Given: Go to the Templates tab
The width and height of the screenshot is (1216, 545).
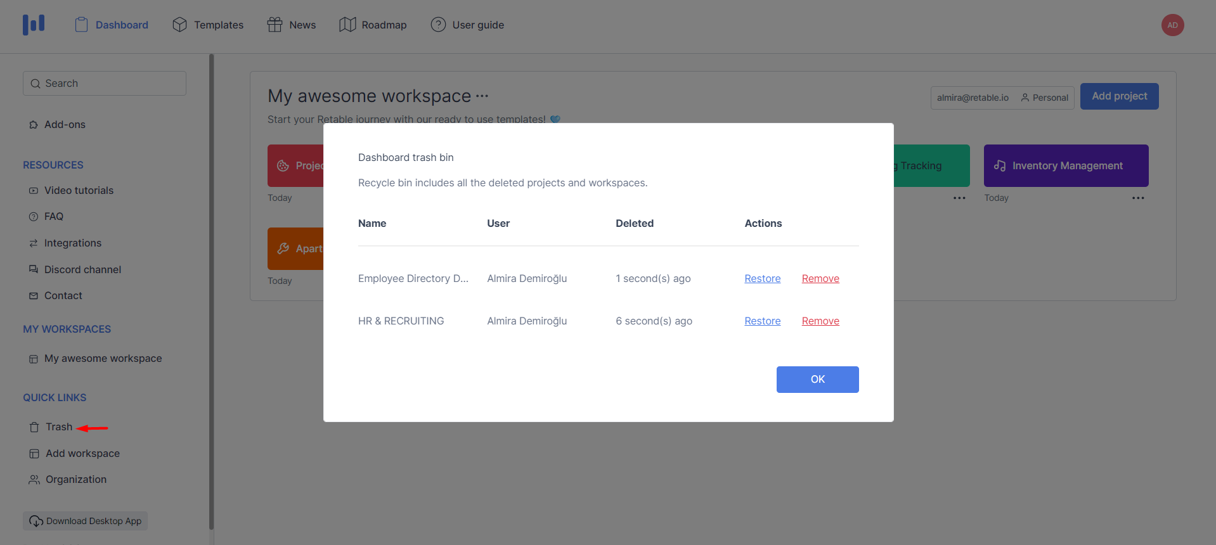Looking at the screenshot, I should (x=208, y=25).
